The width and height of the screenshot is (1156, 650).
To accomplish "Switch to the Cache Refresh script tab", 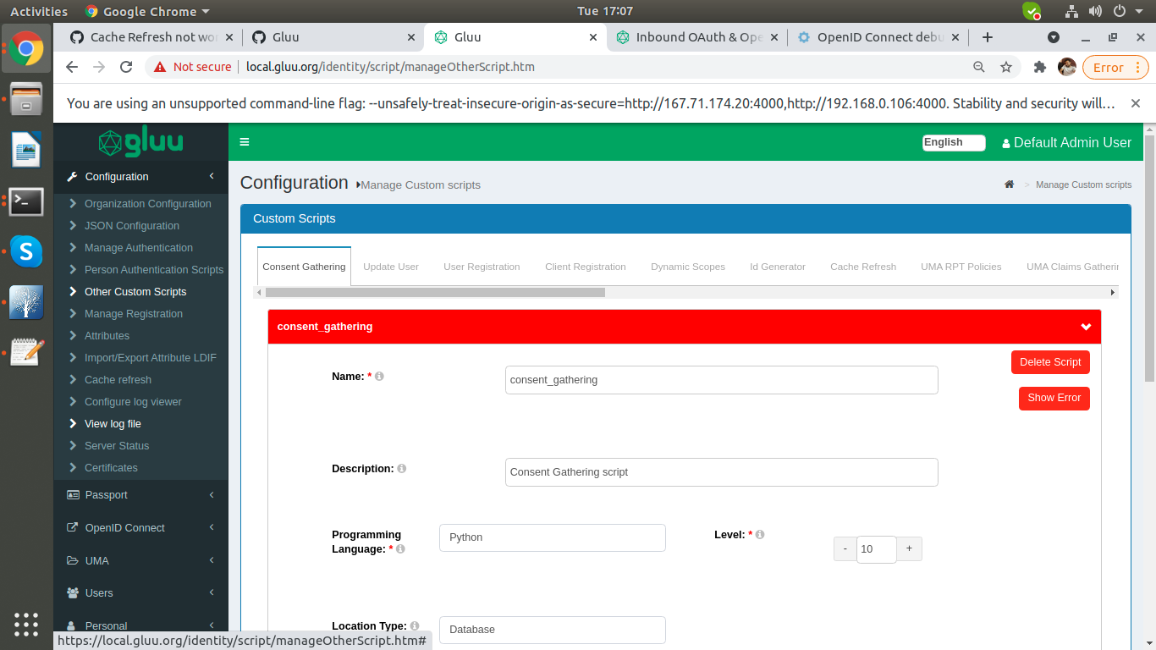I will click(863, 267).
